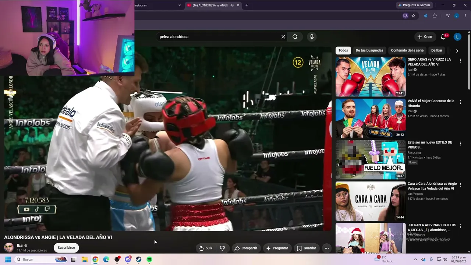The image size is (471, 265).
Task: Save the video with Guardar
Action: pyautogui.click(x=307, y=248)
